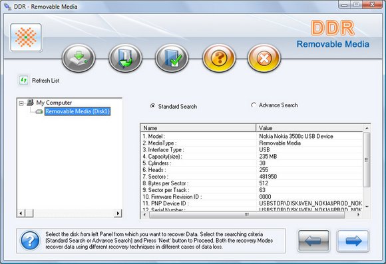Click the yellow X exit toolbar button
Screen dimensions: 386x264
pos(264,58)
